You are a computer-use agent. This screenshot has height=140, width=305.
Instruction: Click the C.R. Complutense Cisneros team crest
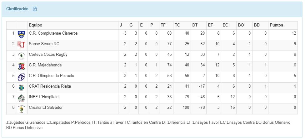21,33
